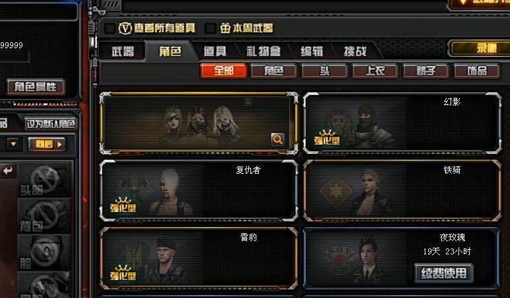Viewport: 510px width, 298px height.
Task: Click the 角色属性 button
Action: click(36, 87)
